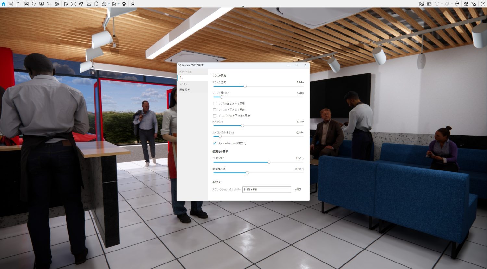Click the マウスの速度 slider handle
Screen dimensions: 487x269
pyautogui.click(x=245, y=86)
